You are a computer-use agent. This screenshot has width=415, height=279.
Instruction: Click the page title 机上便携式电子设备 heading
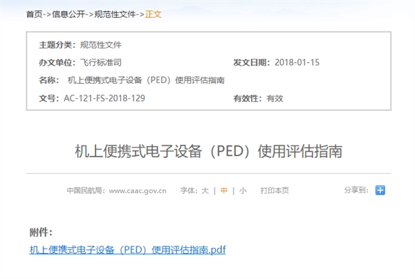pos(208,150)
